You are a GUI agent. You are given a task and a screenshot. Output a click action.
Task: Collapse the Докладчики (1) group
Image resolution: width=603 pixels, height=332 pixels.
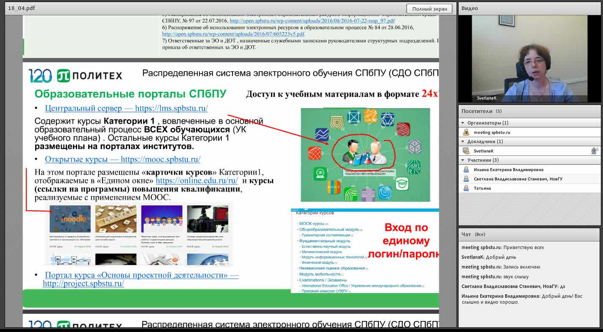tap(463, 141)
